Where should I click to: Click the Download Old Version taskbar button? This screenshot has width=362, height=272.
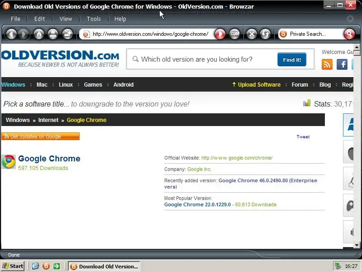pos(104,266)
